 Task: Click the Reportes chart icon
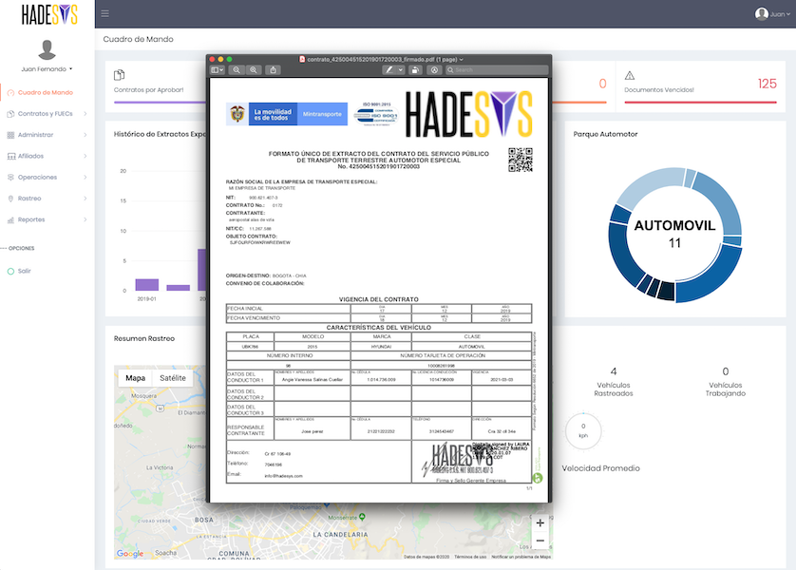pos(10,219)
